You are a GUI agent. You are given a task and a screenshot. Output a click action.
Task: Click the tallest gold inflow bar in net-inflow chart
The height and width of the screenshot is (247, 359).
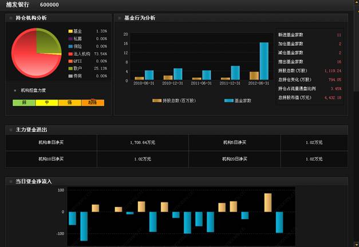pyautogui.click(x=268, y=202)
